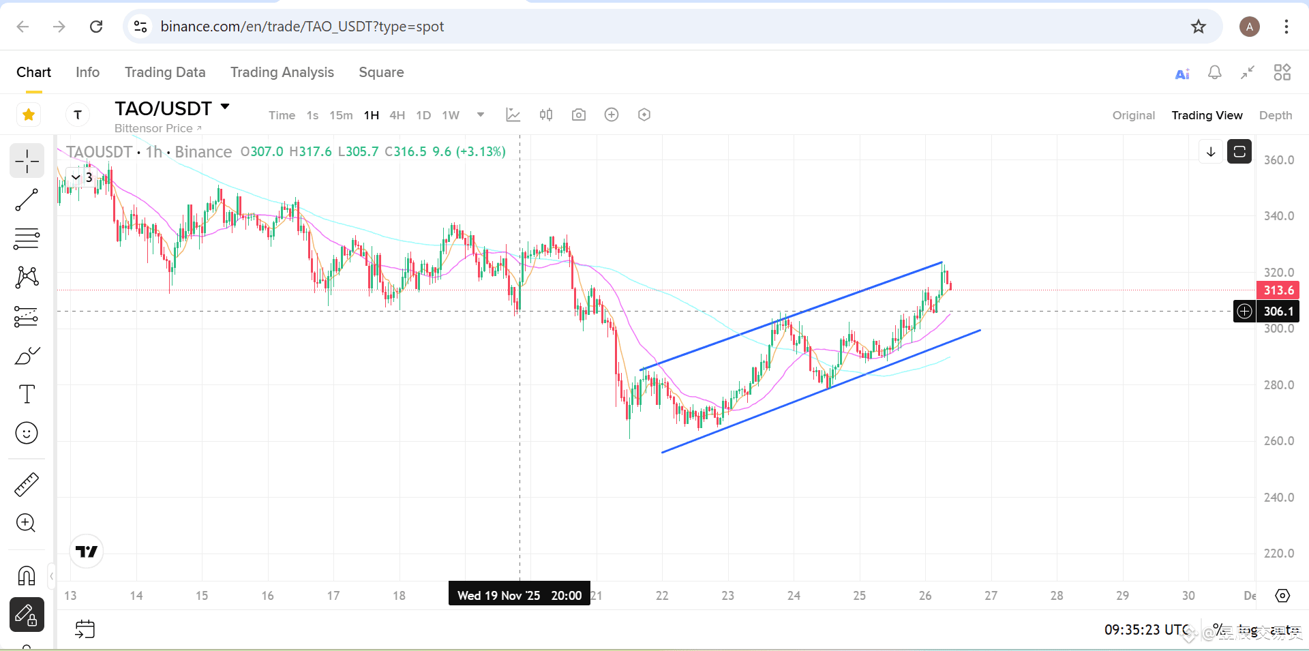Screen dimensions: 1309x651
Task: Select the 4H time interval
Action: point(397,115)
